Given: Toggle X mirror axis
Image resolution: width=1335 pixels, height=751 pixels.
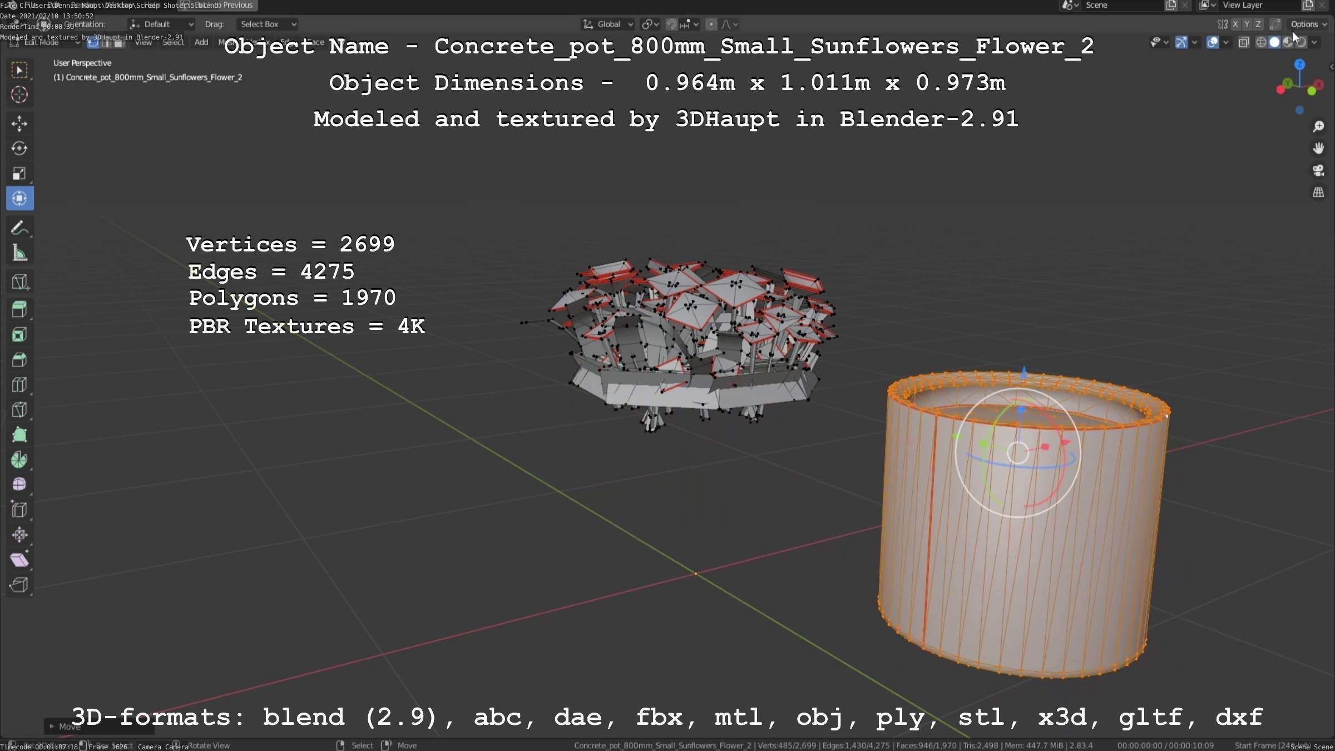Looking at the screenshot, I should coord(1235,24).
